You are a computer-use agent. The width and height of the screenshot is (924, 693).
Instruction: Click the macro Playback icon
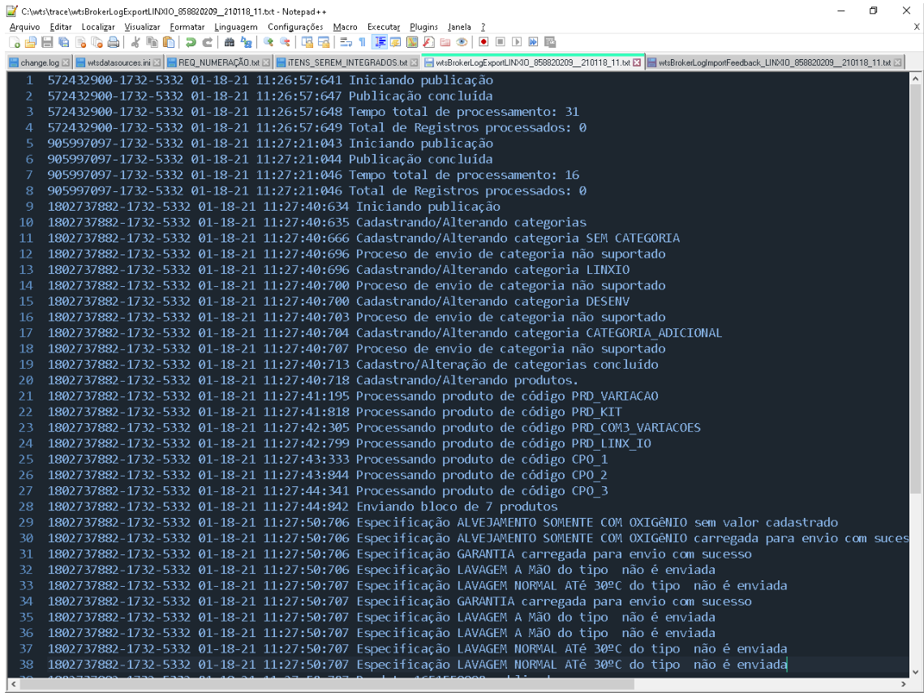pyautogui.click(x=517, y=42)
